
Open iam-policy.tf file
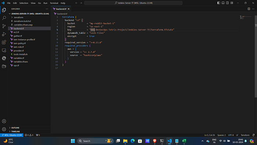click(29, 43)
